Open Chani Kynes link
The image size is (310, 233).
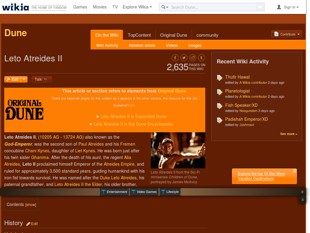point(37,151)
